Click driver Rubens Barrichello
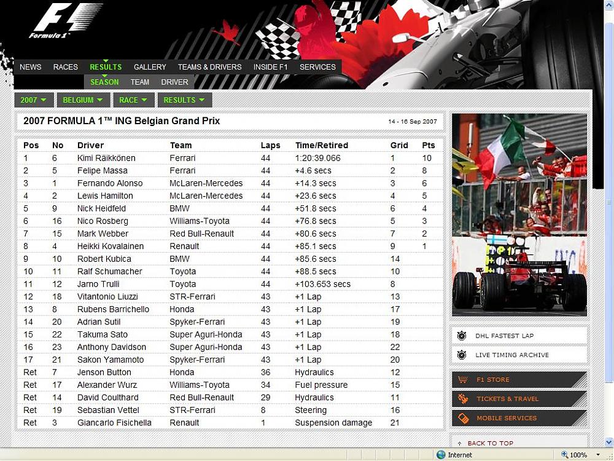Viewport: 614px width, 461px height. pyautogui.click(x=113, y=309)
